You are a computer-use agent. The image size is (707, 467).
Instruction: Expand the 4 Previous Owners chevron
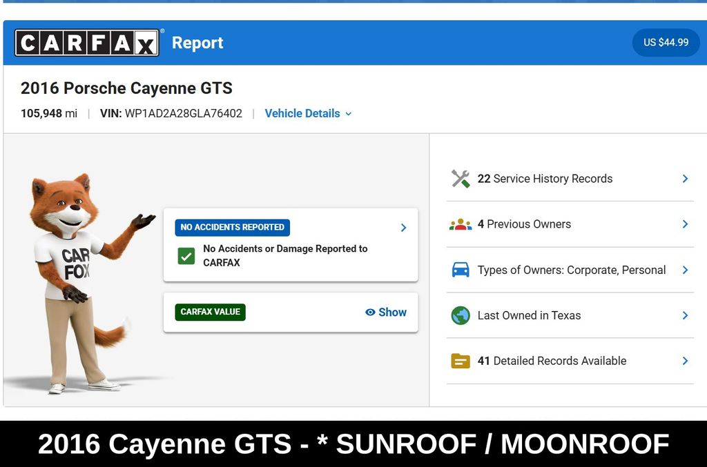[685, 224]
